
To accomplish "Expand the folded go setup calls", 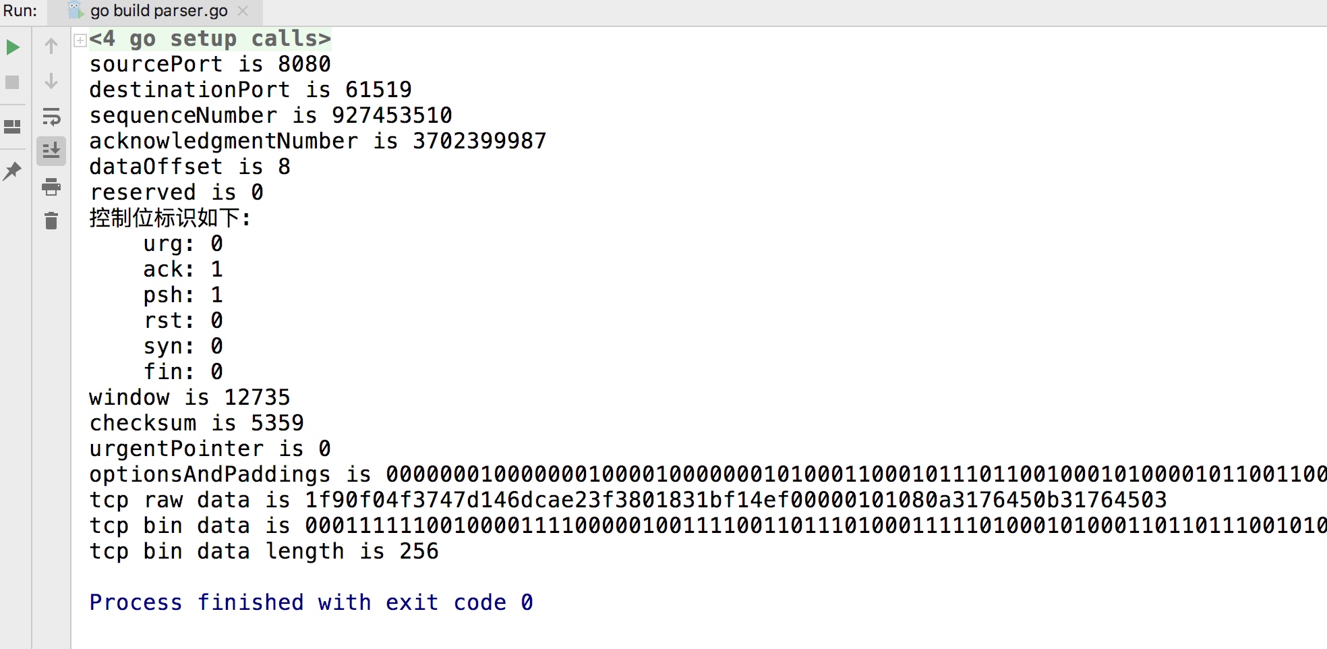I will coord(80,40).
